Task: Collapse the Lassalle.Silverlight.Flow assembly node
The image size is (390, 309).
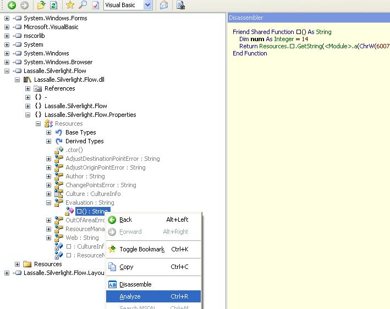Action: click(x=7, y=71)
